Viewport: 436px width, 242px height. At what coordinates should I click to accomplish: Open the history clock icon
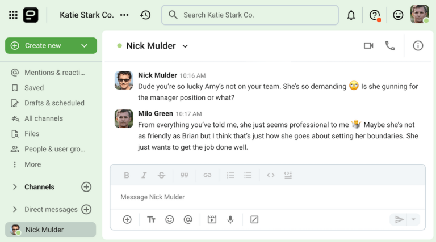pyautogui.click(x=145, y=15)
